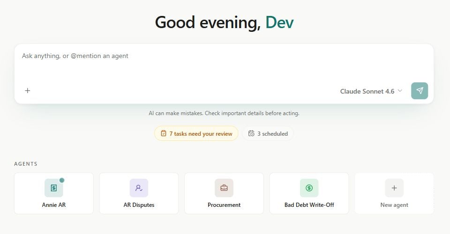
Task: Open the Procurement briefcase icon
Action: click(224, 188)
